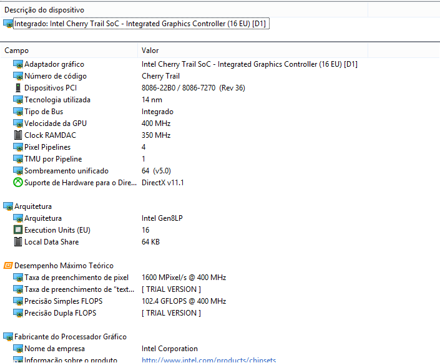Open the intel.com products chipsets link
440x363 pixels.
click(209, 360)
